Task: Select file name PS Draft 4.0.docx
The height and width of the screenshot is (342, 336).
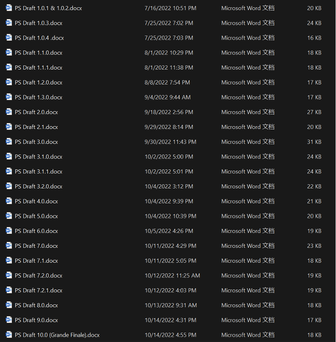Action: 36,201
